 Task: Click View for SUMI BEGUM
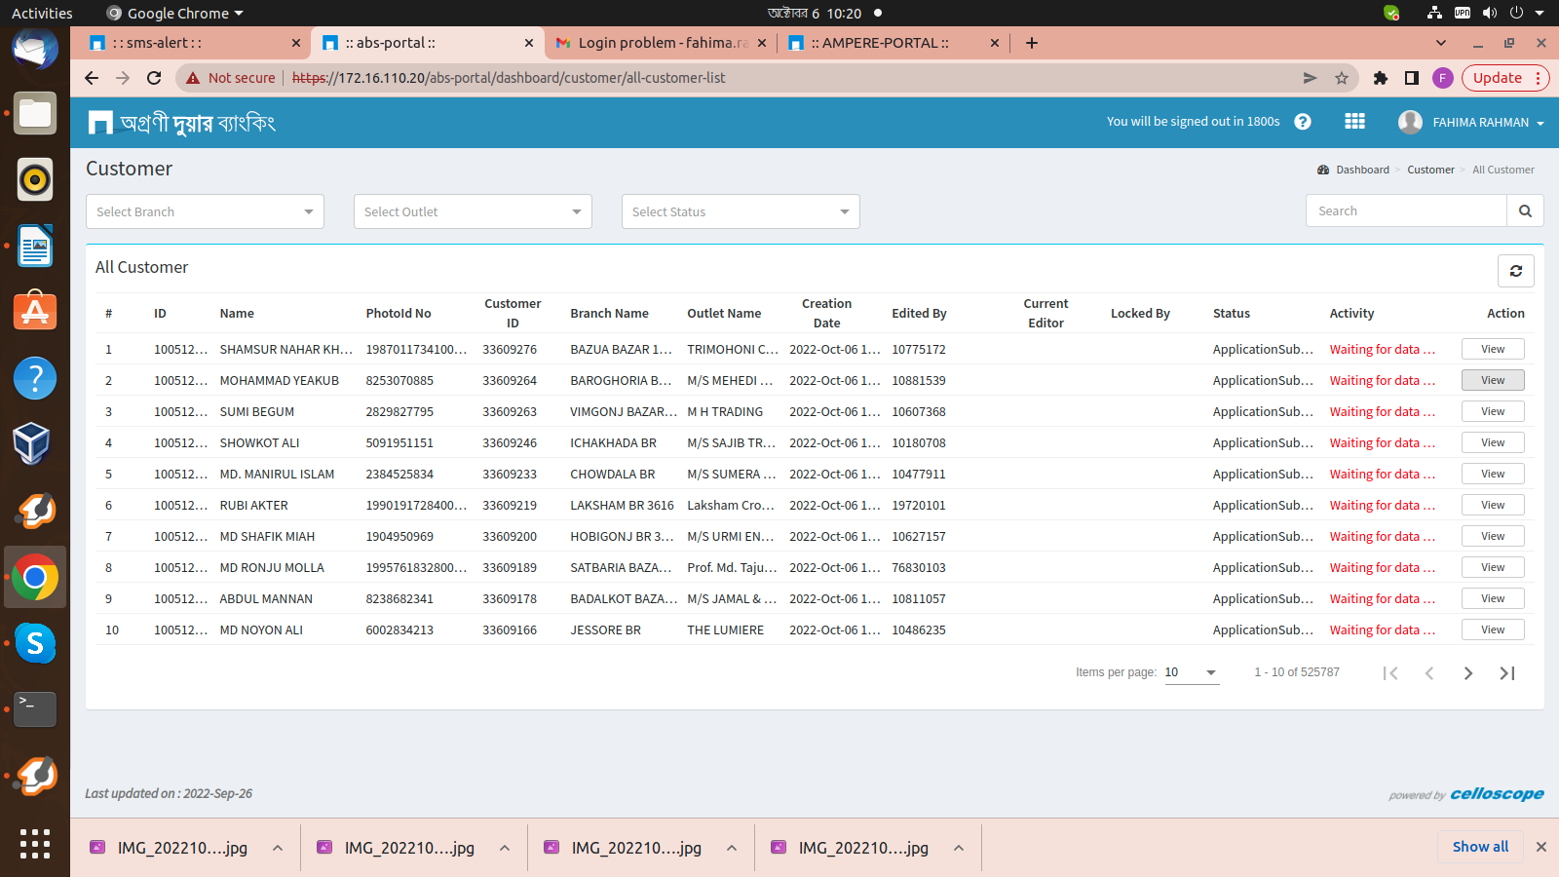1493,411
